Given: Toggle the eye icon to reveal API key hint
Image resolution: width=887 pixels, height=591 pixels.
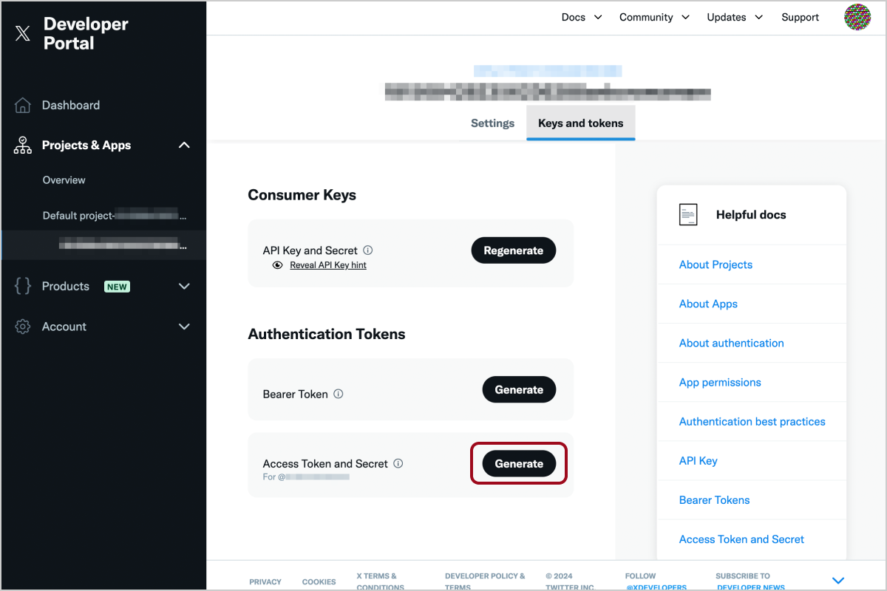Looking at the screenshot, I should click(x=277, y=265).
